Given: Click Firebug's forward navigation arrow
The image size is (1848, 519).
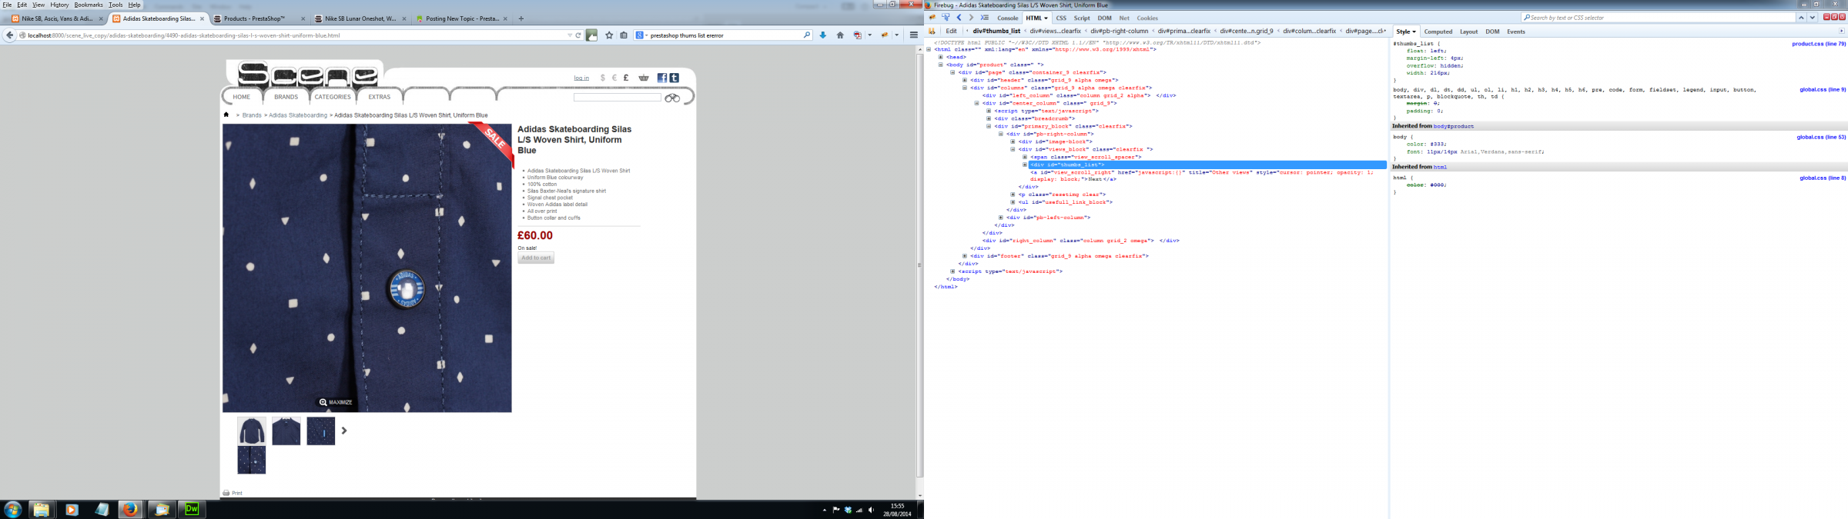Looking at the screenshot, I should point(971,18).
